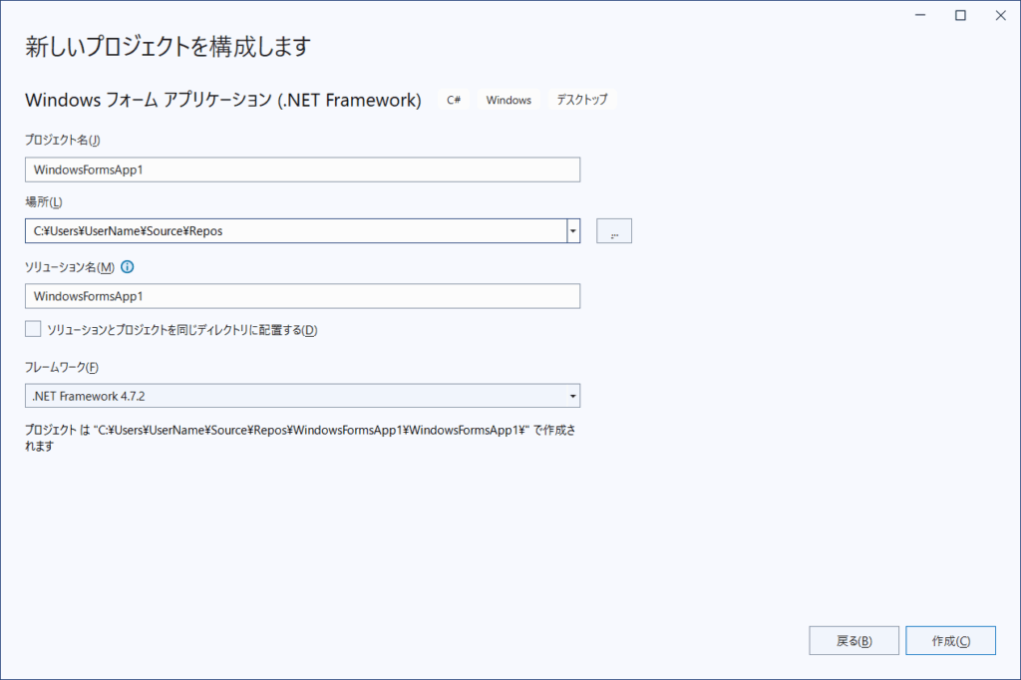This screenshot has height=680, width=1021.
Task: Click the 場所(L) label
Action: click(44, 202)
